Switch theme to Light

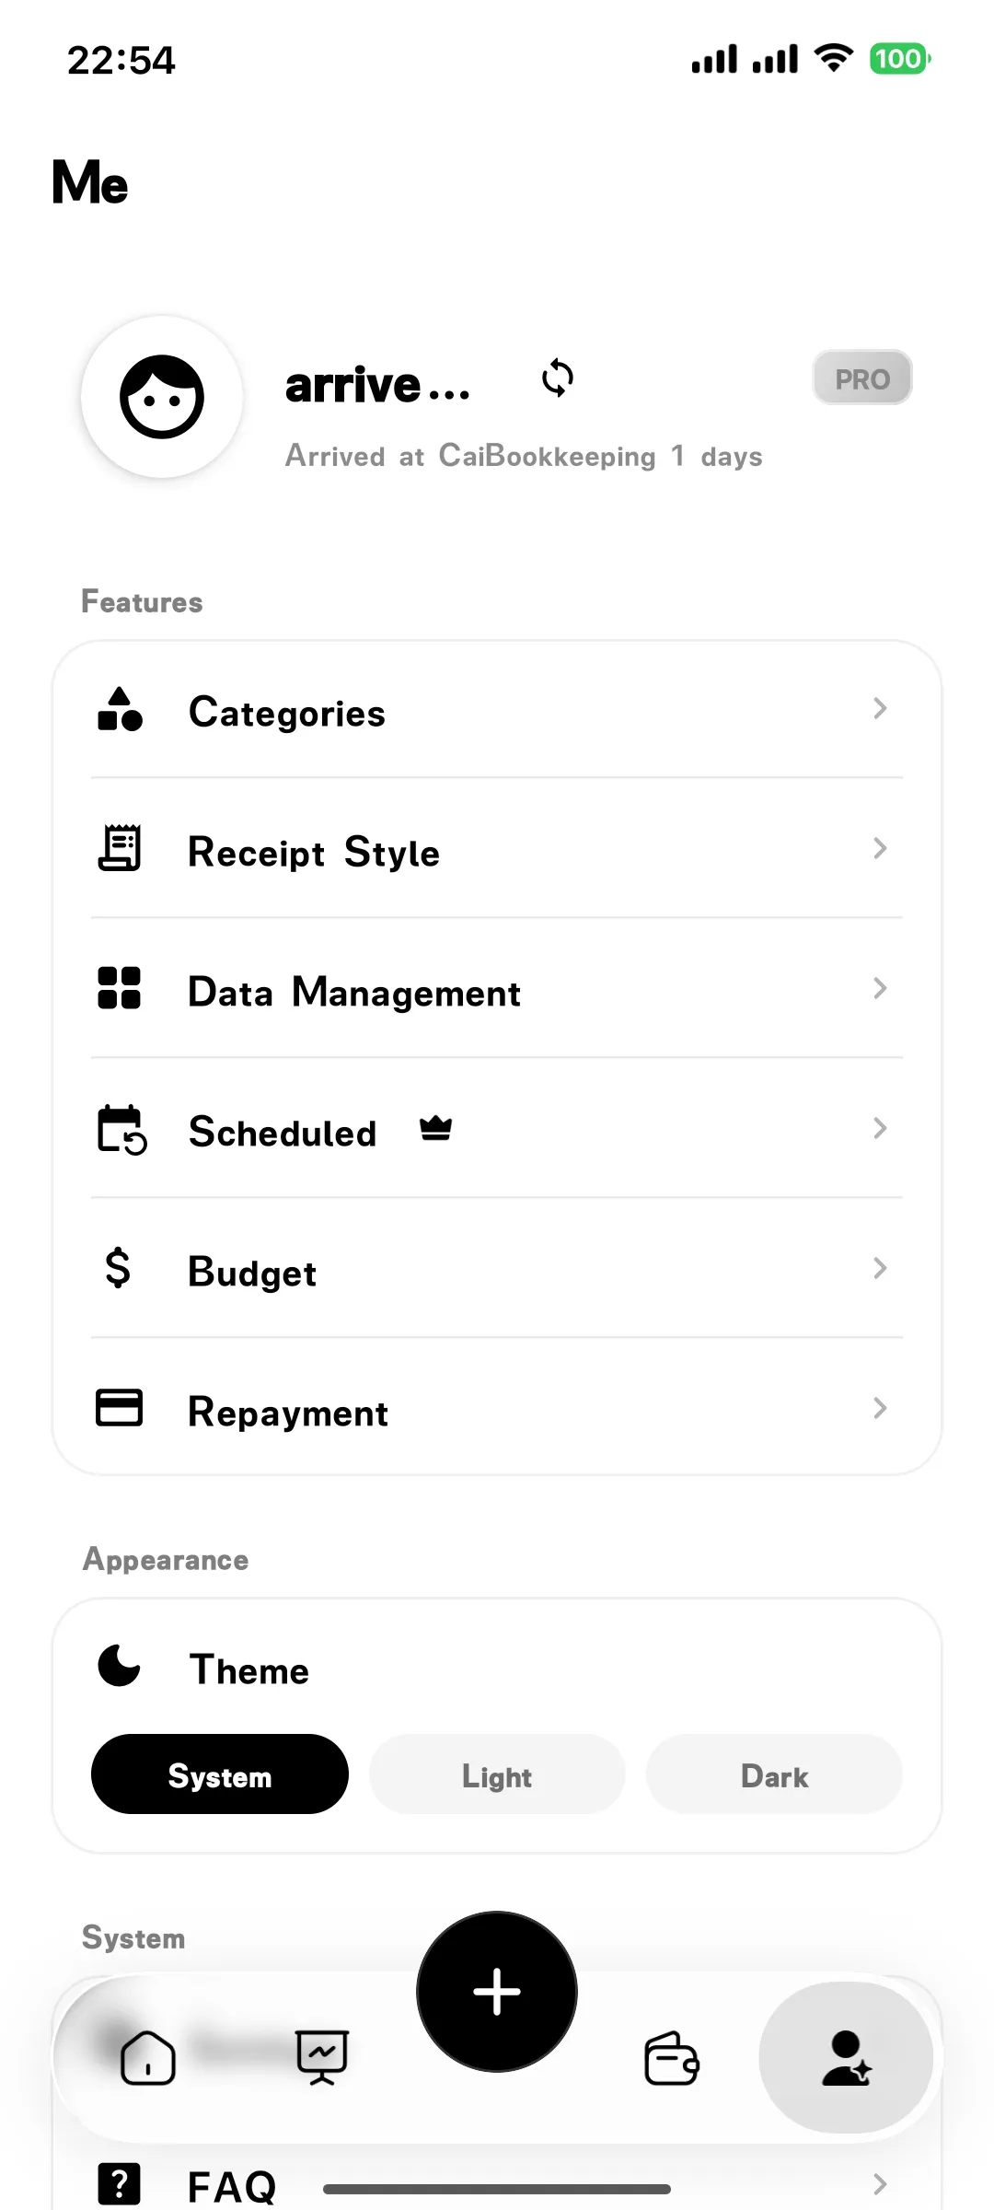(x=497, y=1774)
